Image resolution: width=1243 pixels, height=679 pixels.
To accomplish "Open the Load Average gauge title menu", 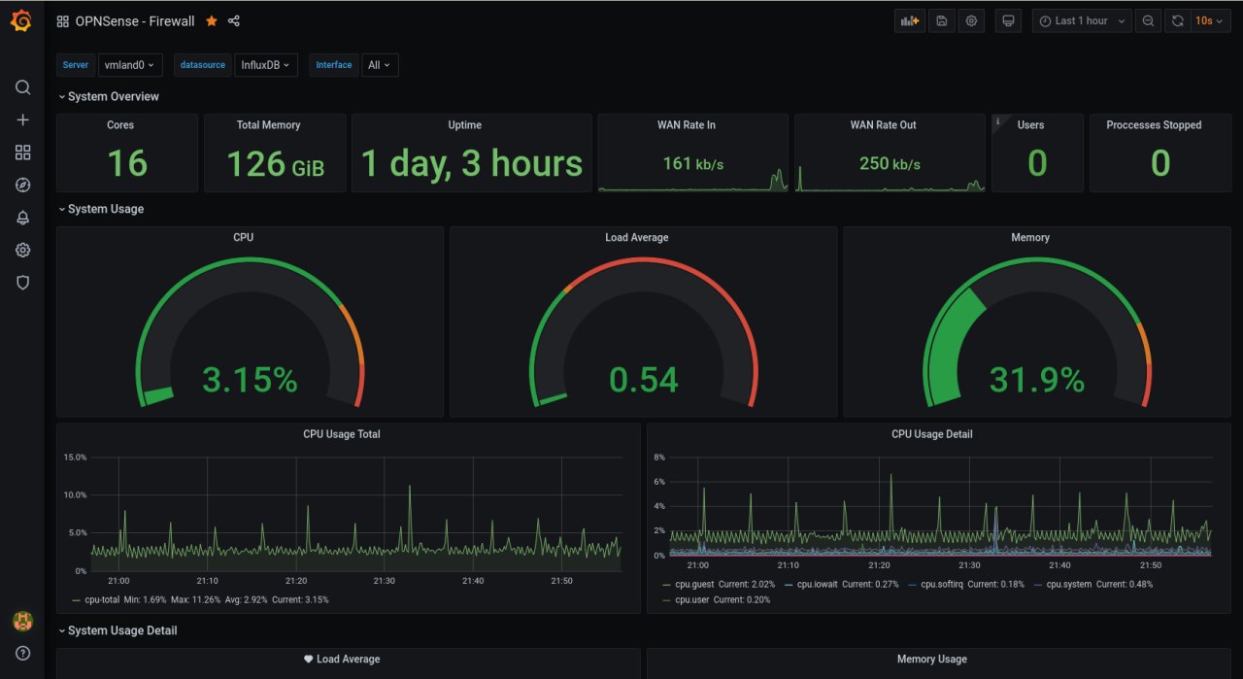I will [x=637, y=237].
